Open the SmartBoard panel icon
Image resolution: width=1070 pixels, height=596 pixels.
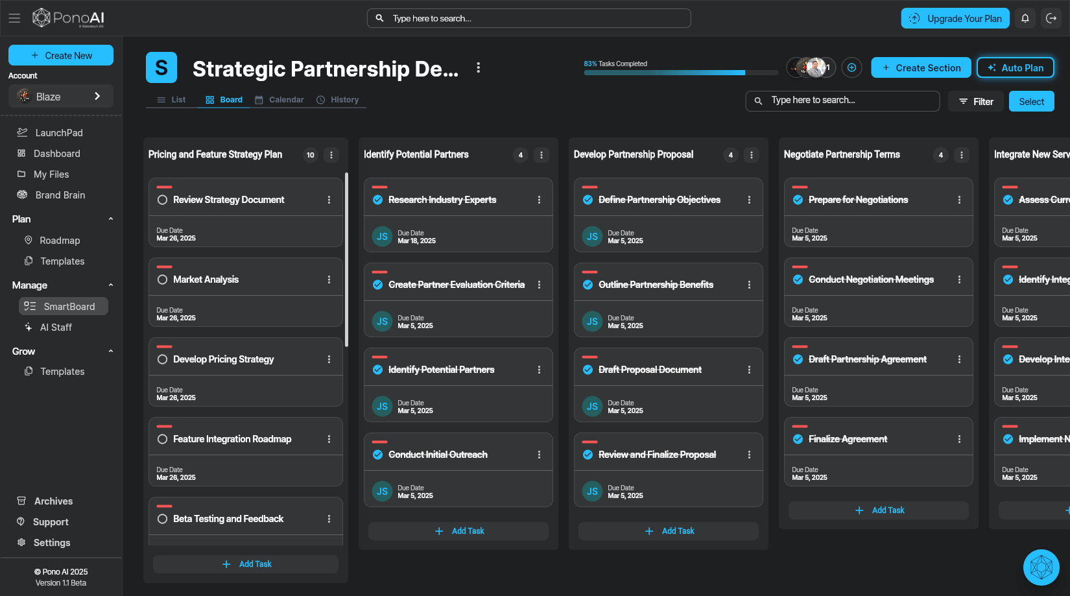click(x=29, y=305)
